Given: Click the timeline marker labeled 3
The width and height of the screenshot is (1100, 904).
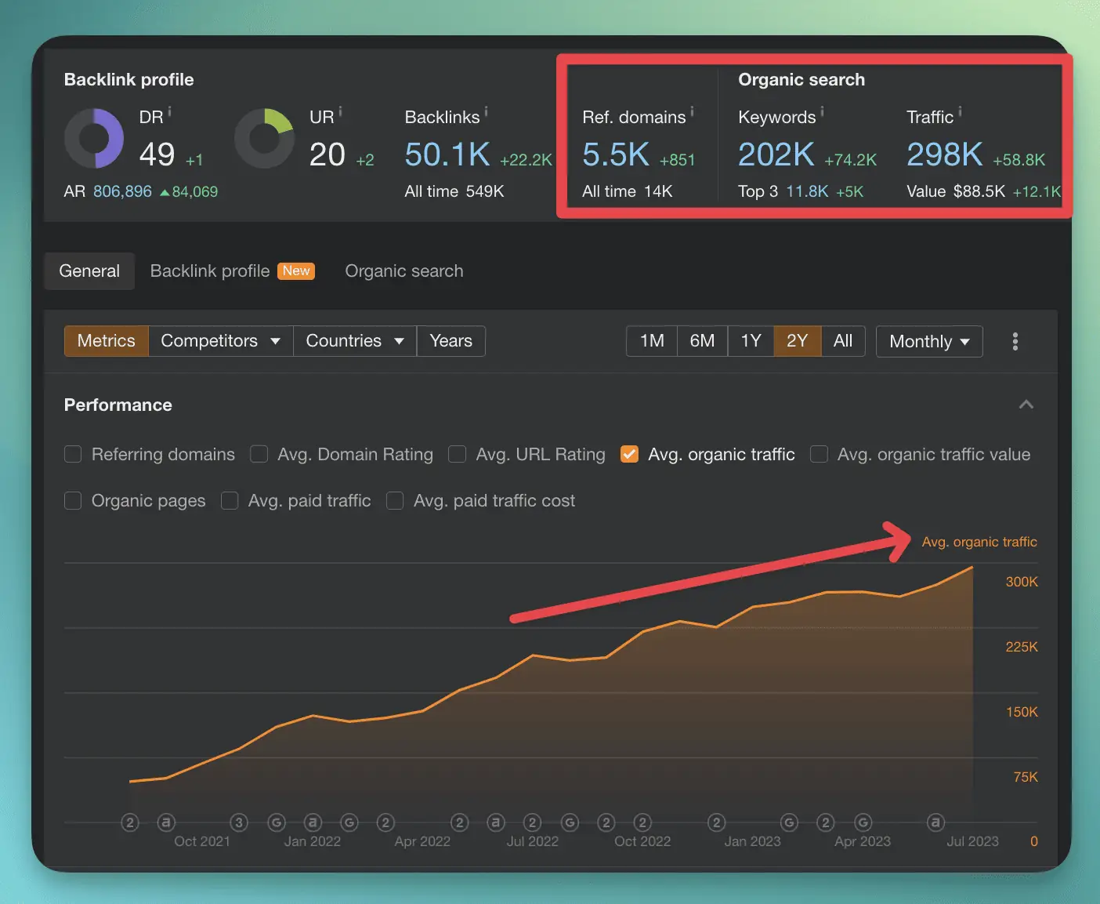Looking at the screenshot, I should point(239,822).
